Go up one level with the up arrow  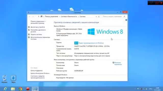(x=38, y=16)
